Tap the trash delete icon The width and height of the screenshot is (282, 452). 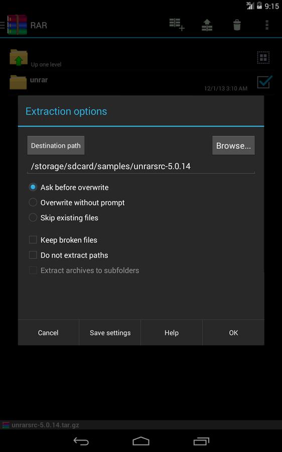[x=237, y=25]
